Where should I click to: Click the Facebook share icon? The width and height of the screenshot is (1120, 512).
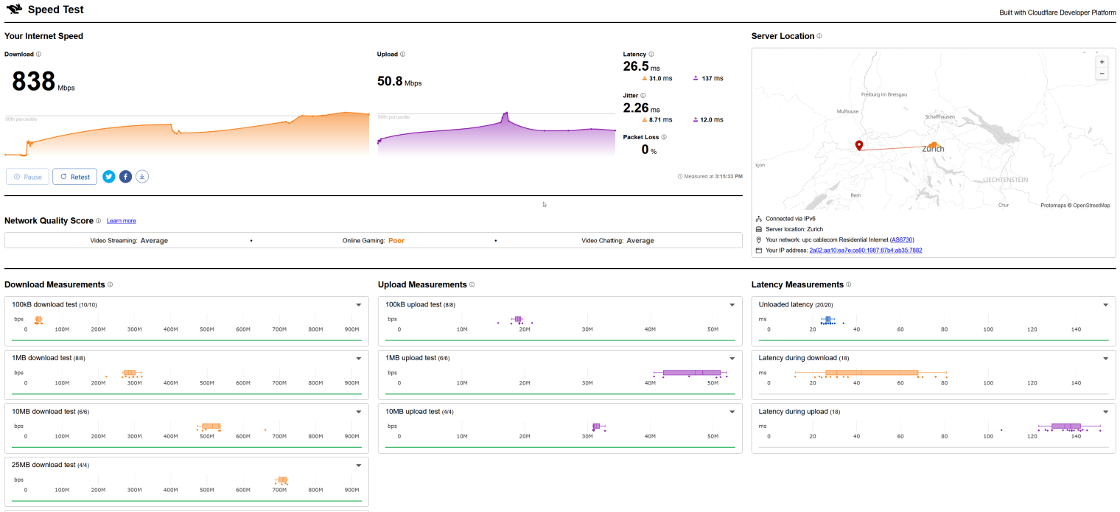(125, 177)
